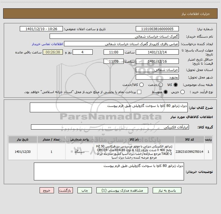Click the خروج exit button
The width and height of the screenshot is (221, 214).
pyautogui.click(x=47, y=190)
